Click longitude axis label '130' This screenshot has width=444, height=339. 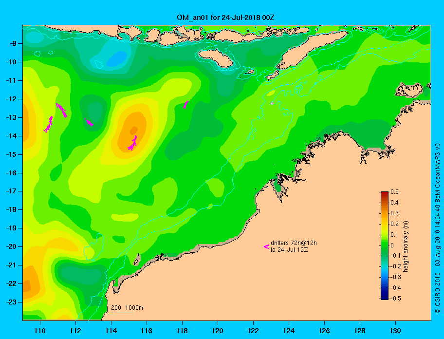point(395,331)
